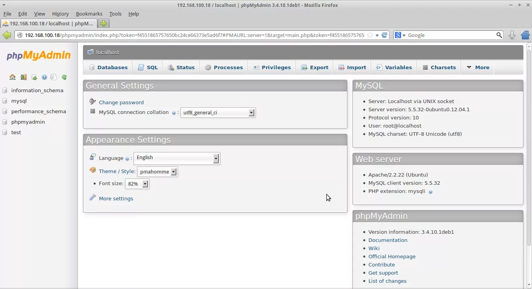
Task: Click the More settings link
Action: pyautogui.click(x=116, y=198)
